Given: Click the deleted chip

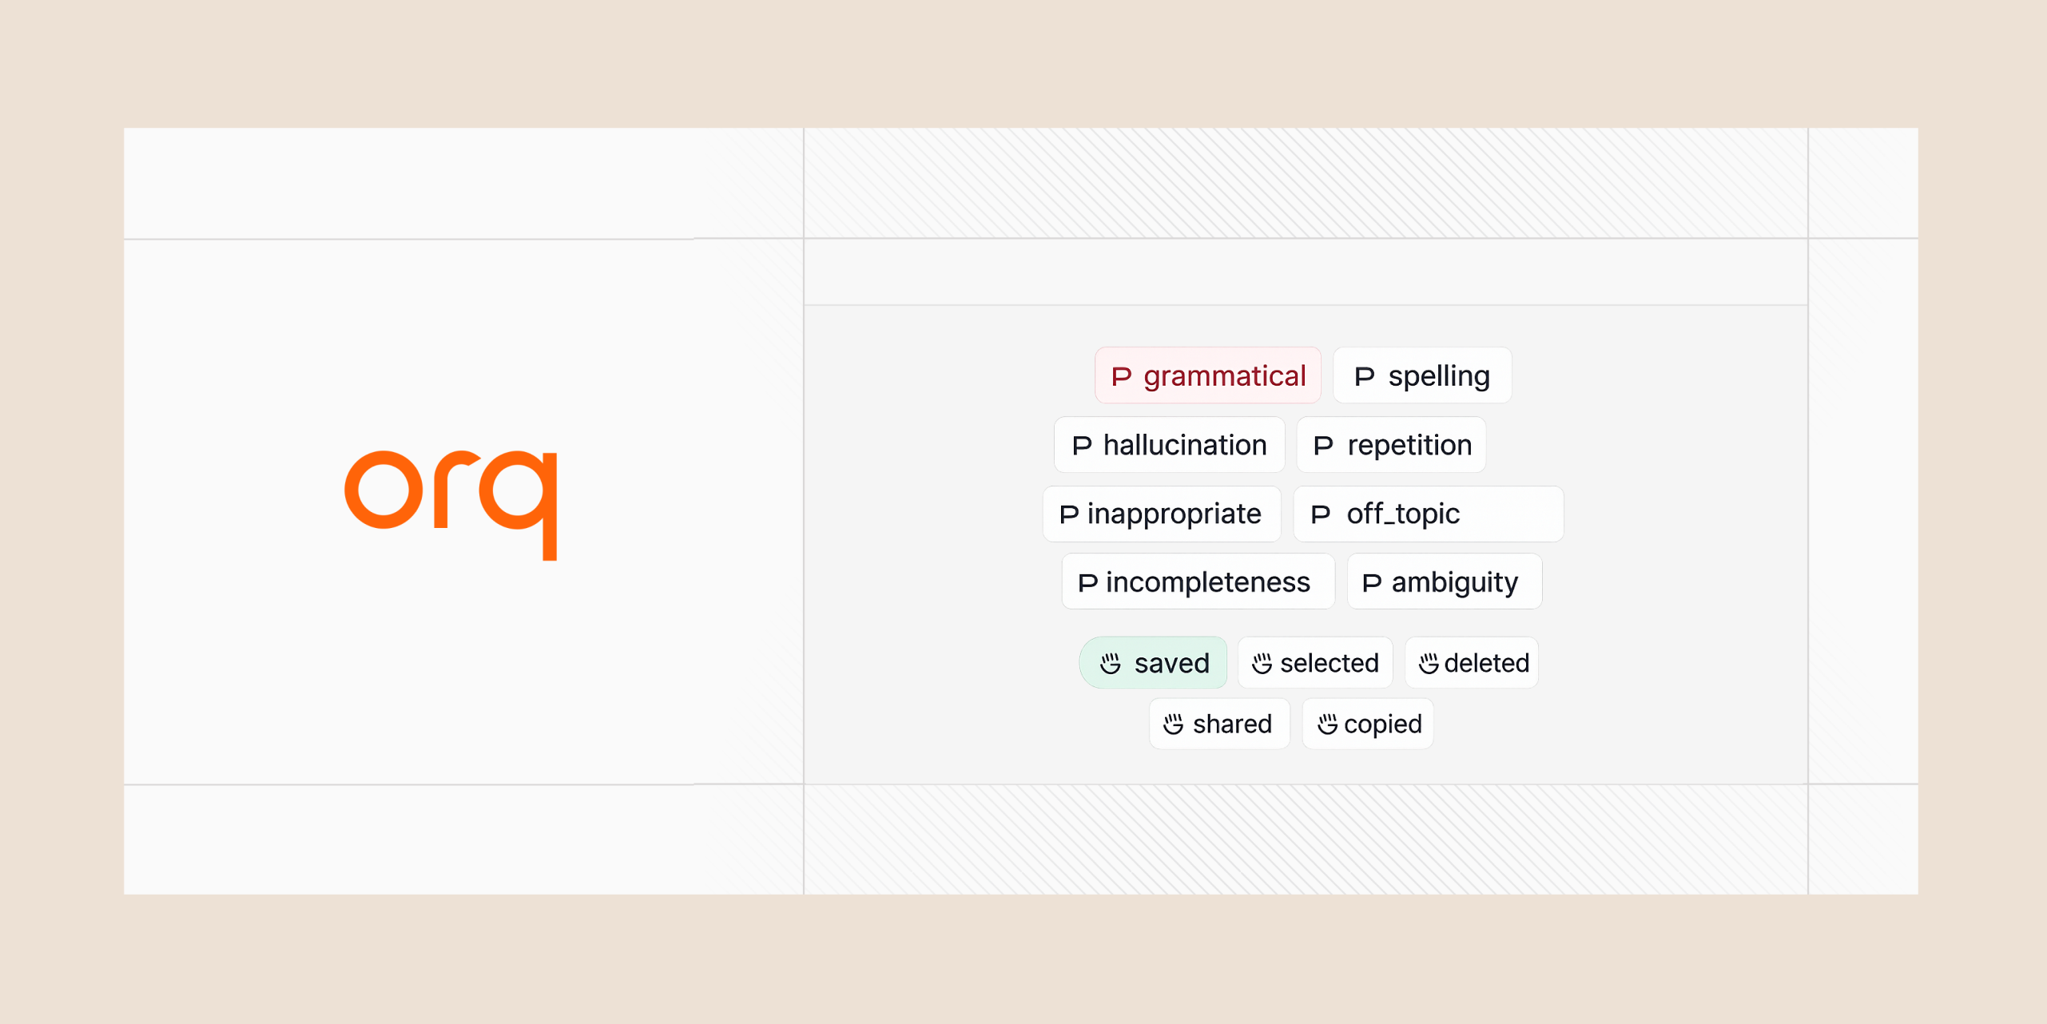Looking at the screenshot, I should click(1472, 662).
